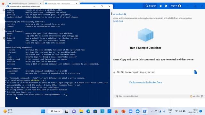Open Task View on the taskbar
Screen dimensions: 205x115
(x=67, y=111)
